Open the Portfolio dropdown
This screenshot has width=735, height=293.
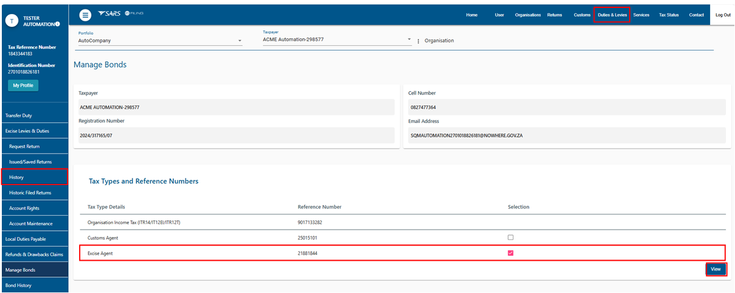click(x=160, y=41)
